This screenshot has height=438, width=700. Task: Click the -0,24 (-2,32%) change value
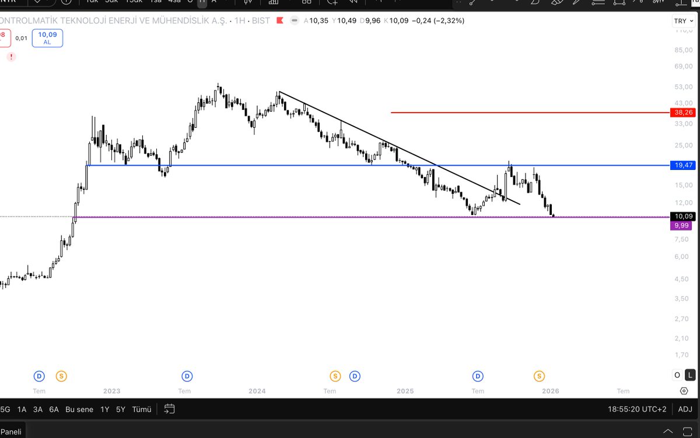point(437,20)
